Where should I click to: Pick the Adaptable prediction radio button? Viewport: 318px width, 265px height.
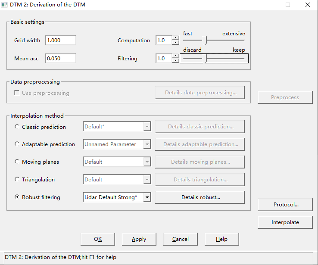tap(17, 144)
